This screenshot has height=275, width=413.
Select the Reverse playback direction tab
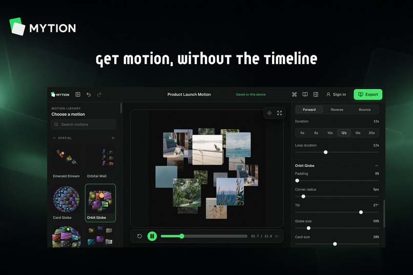coord(337,110)
